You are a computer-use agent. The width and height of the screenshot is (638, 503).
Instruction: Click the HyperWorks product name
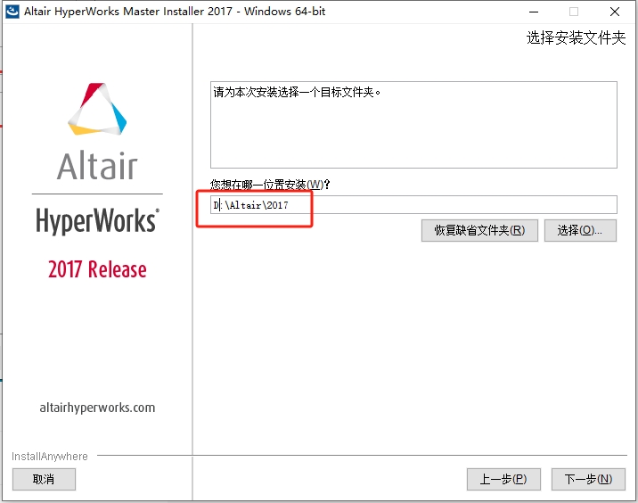coord(97,219)
